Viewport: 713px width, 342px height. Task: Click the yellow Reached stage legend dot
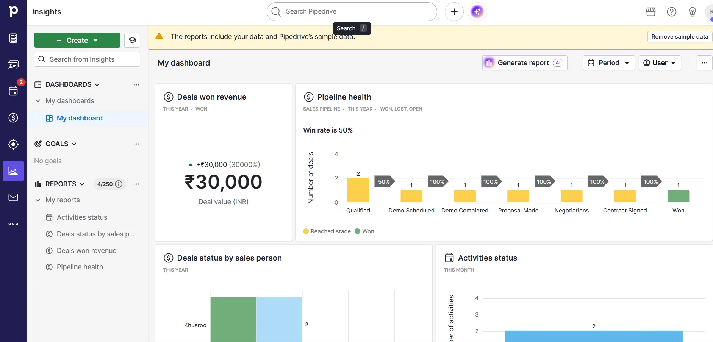[x=306, y=231]
